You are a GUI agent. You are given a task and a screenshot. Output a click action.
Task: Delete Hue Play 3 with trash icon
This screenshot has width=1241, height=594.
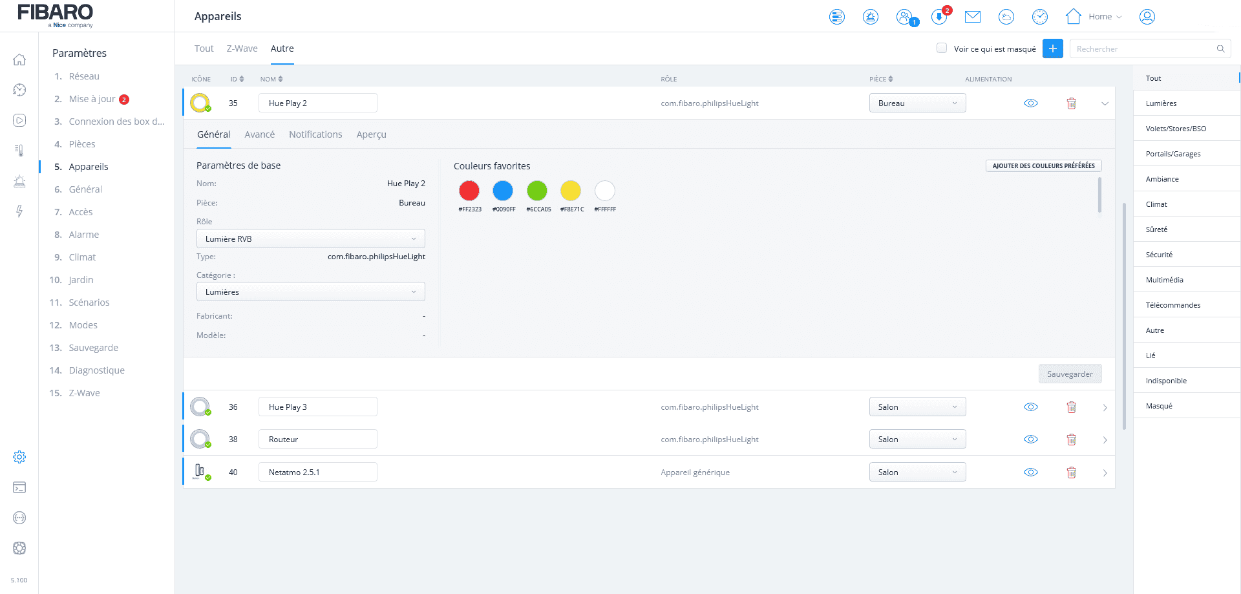pos(1071,407)
